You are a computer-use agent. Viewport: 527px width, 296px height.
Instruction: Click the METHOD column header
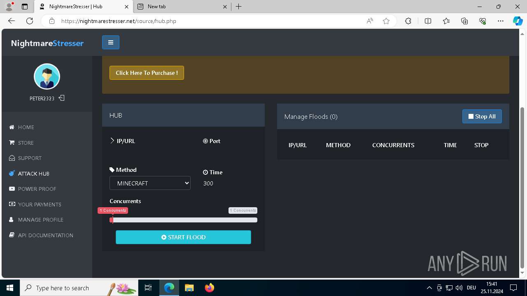click(338, 145)
